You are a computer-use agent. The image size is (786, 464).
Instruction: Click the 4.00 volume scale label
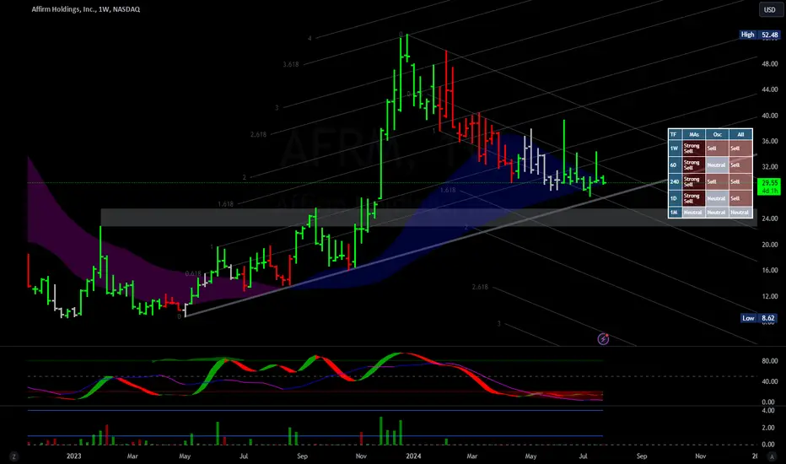click(768, 411)
